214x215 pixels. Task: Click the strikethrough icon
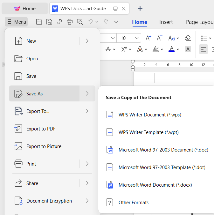tap(108, 49)
